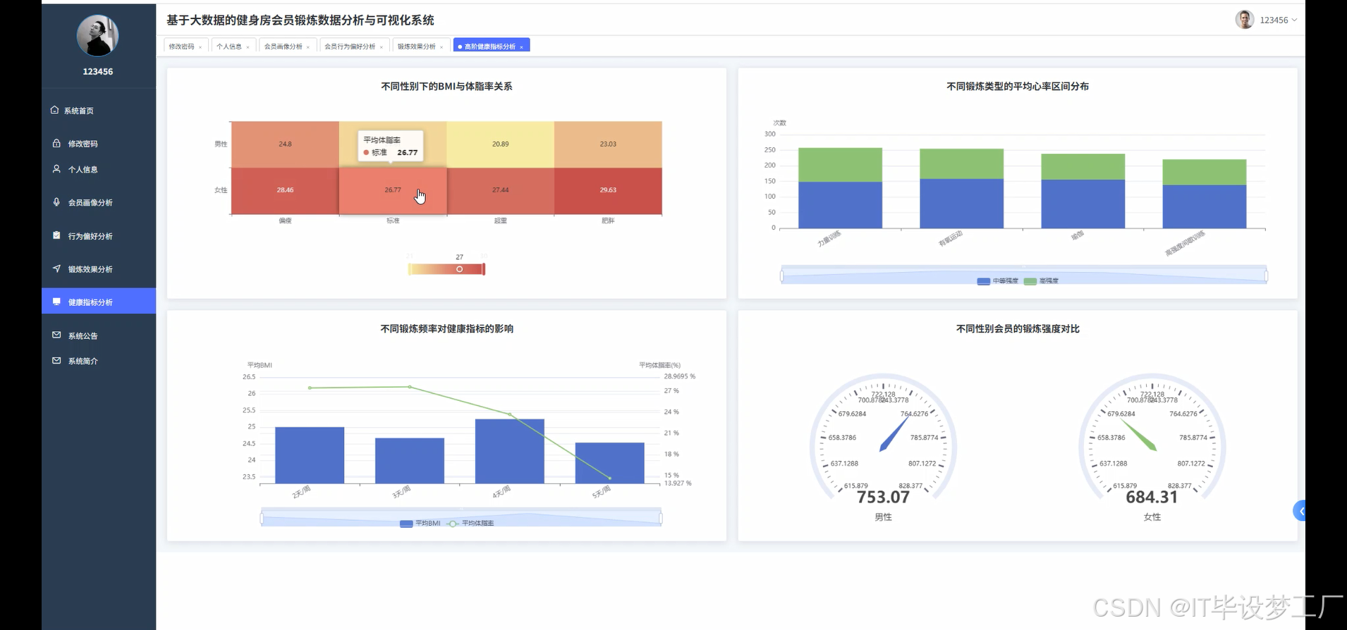Toggle the 平均BMI legend series
Image resolution: width=1347 pixels, height=630 pixels.
[x=420, y=524]
